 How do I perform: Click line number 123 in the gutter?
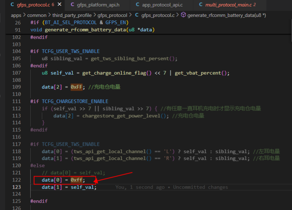click(17, 187)
